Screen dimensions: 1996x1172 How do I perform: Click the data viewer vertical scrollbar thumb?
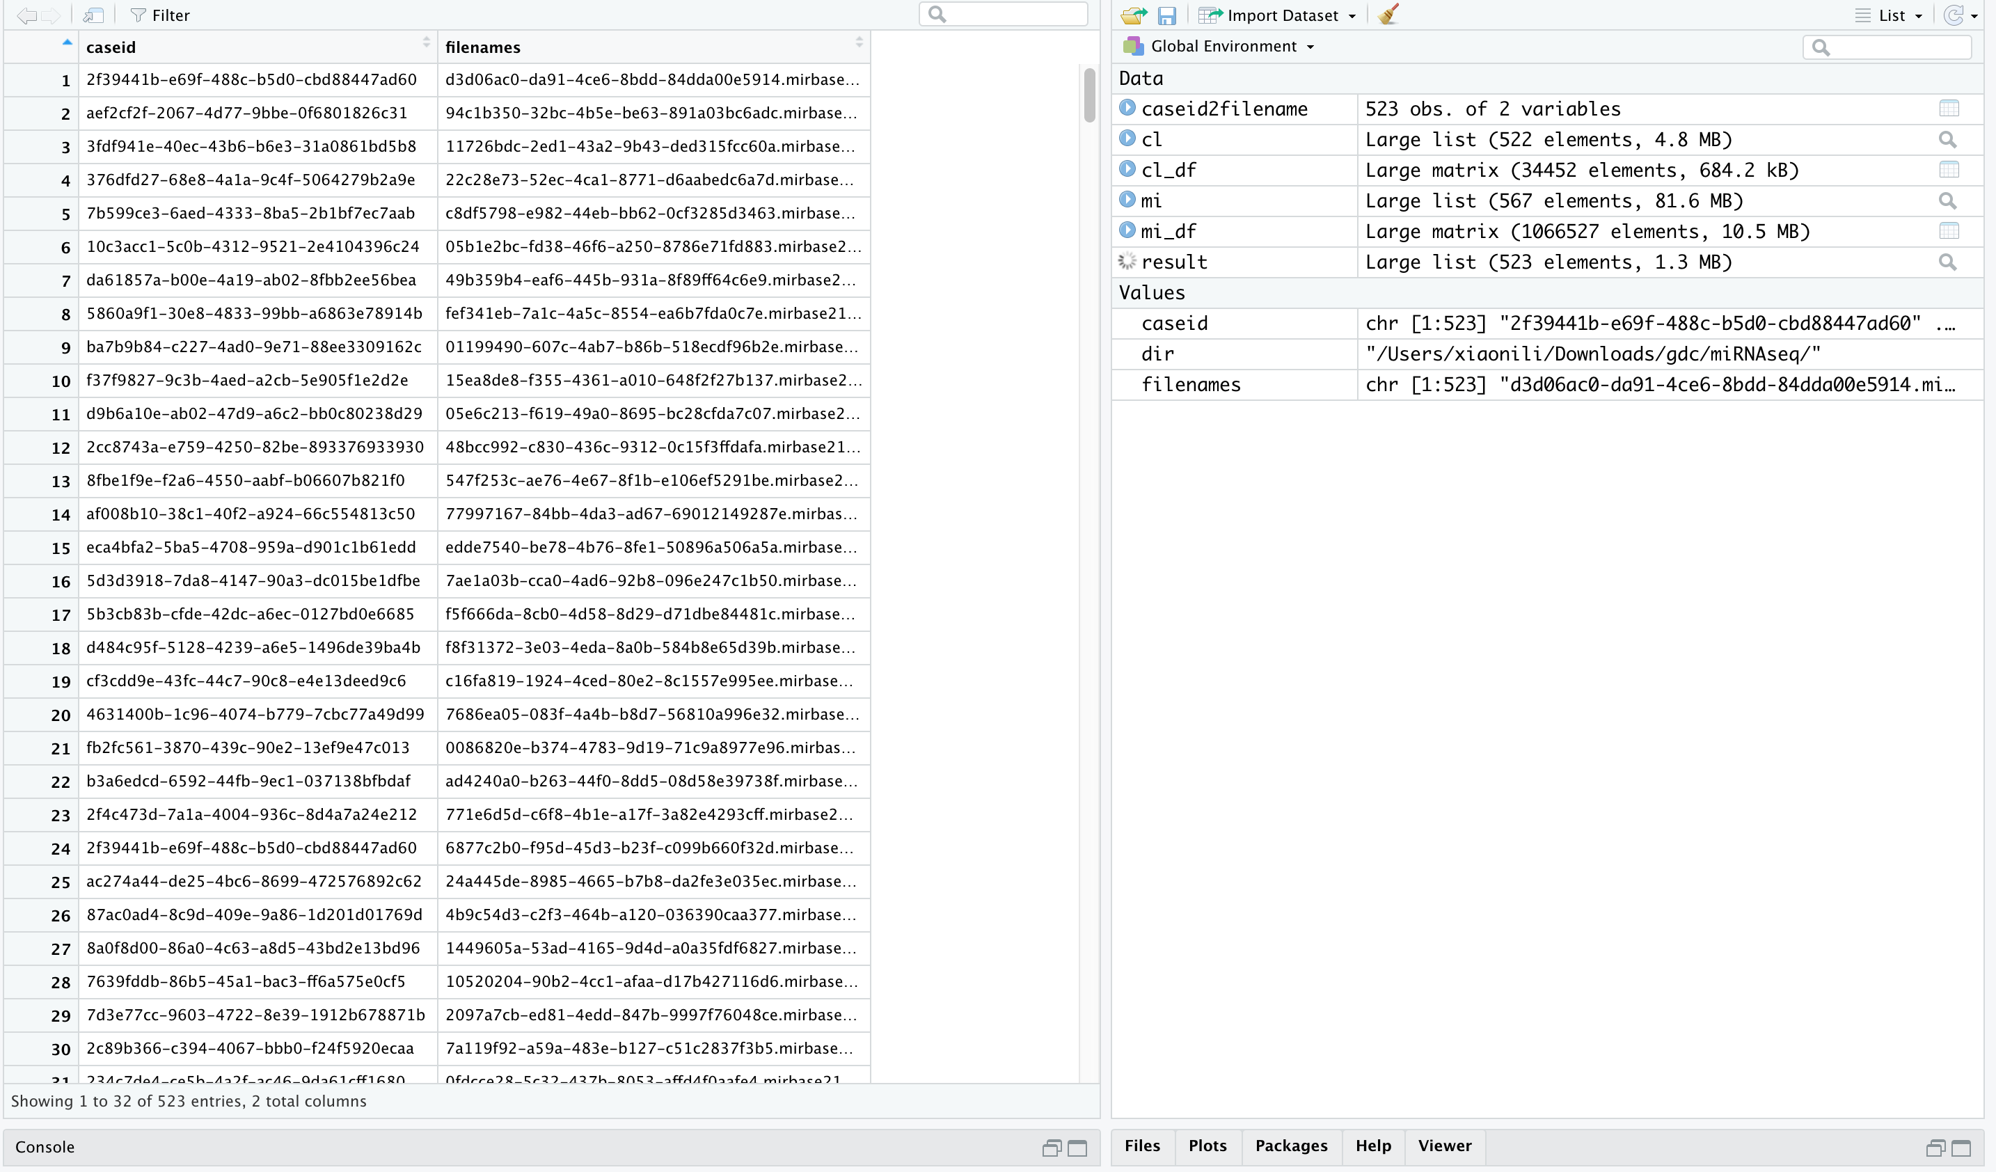tap(1089, 95)
